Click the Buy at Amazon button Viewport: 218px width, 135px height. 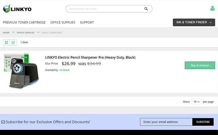[x=200, y=65]
